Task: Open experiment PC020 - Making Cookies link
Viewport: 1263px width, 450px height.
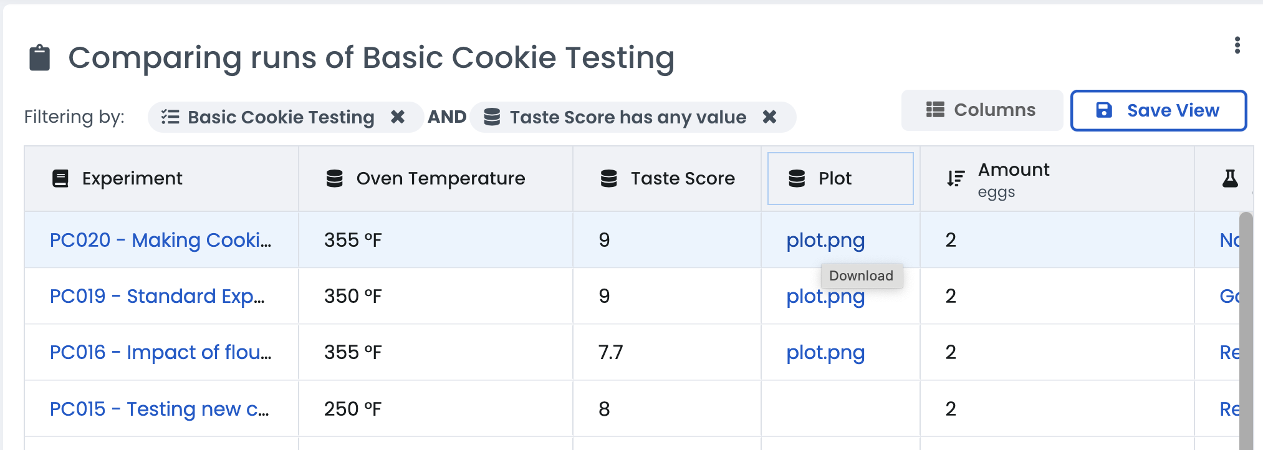Action: pos(160,240)
